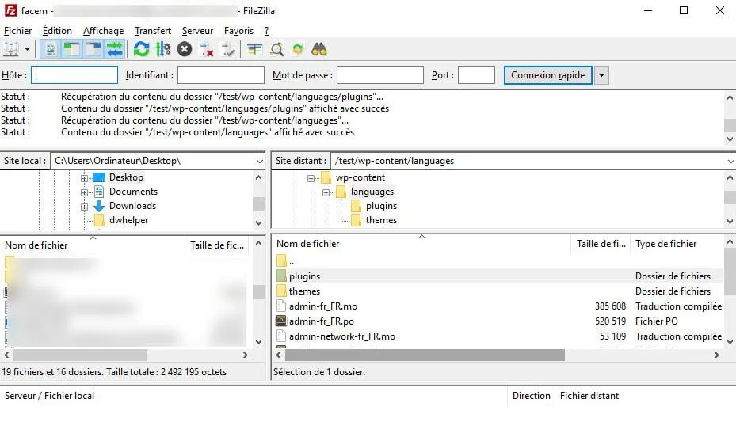Select dwhelper folder in local tree

[x=128, y=220]
